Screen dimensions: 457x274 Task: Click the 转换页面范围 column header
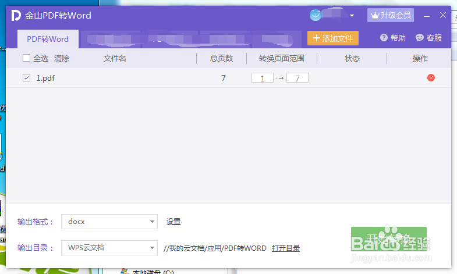282,58
